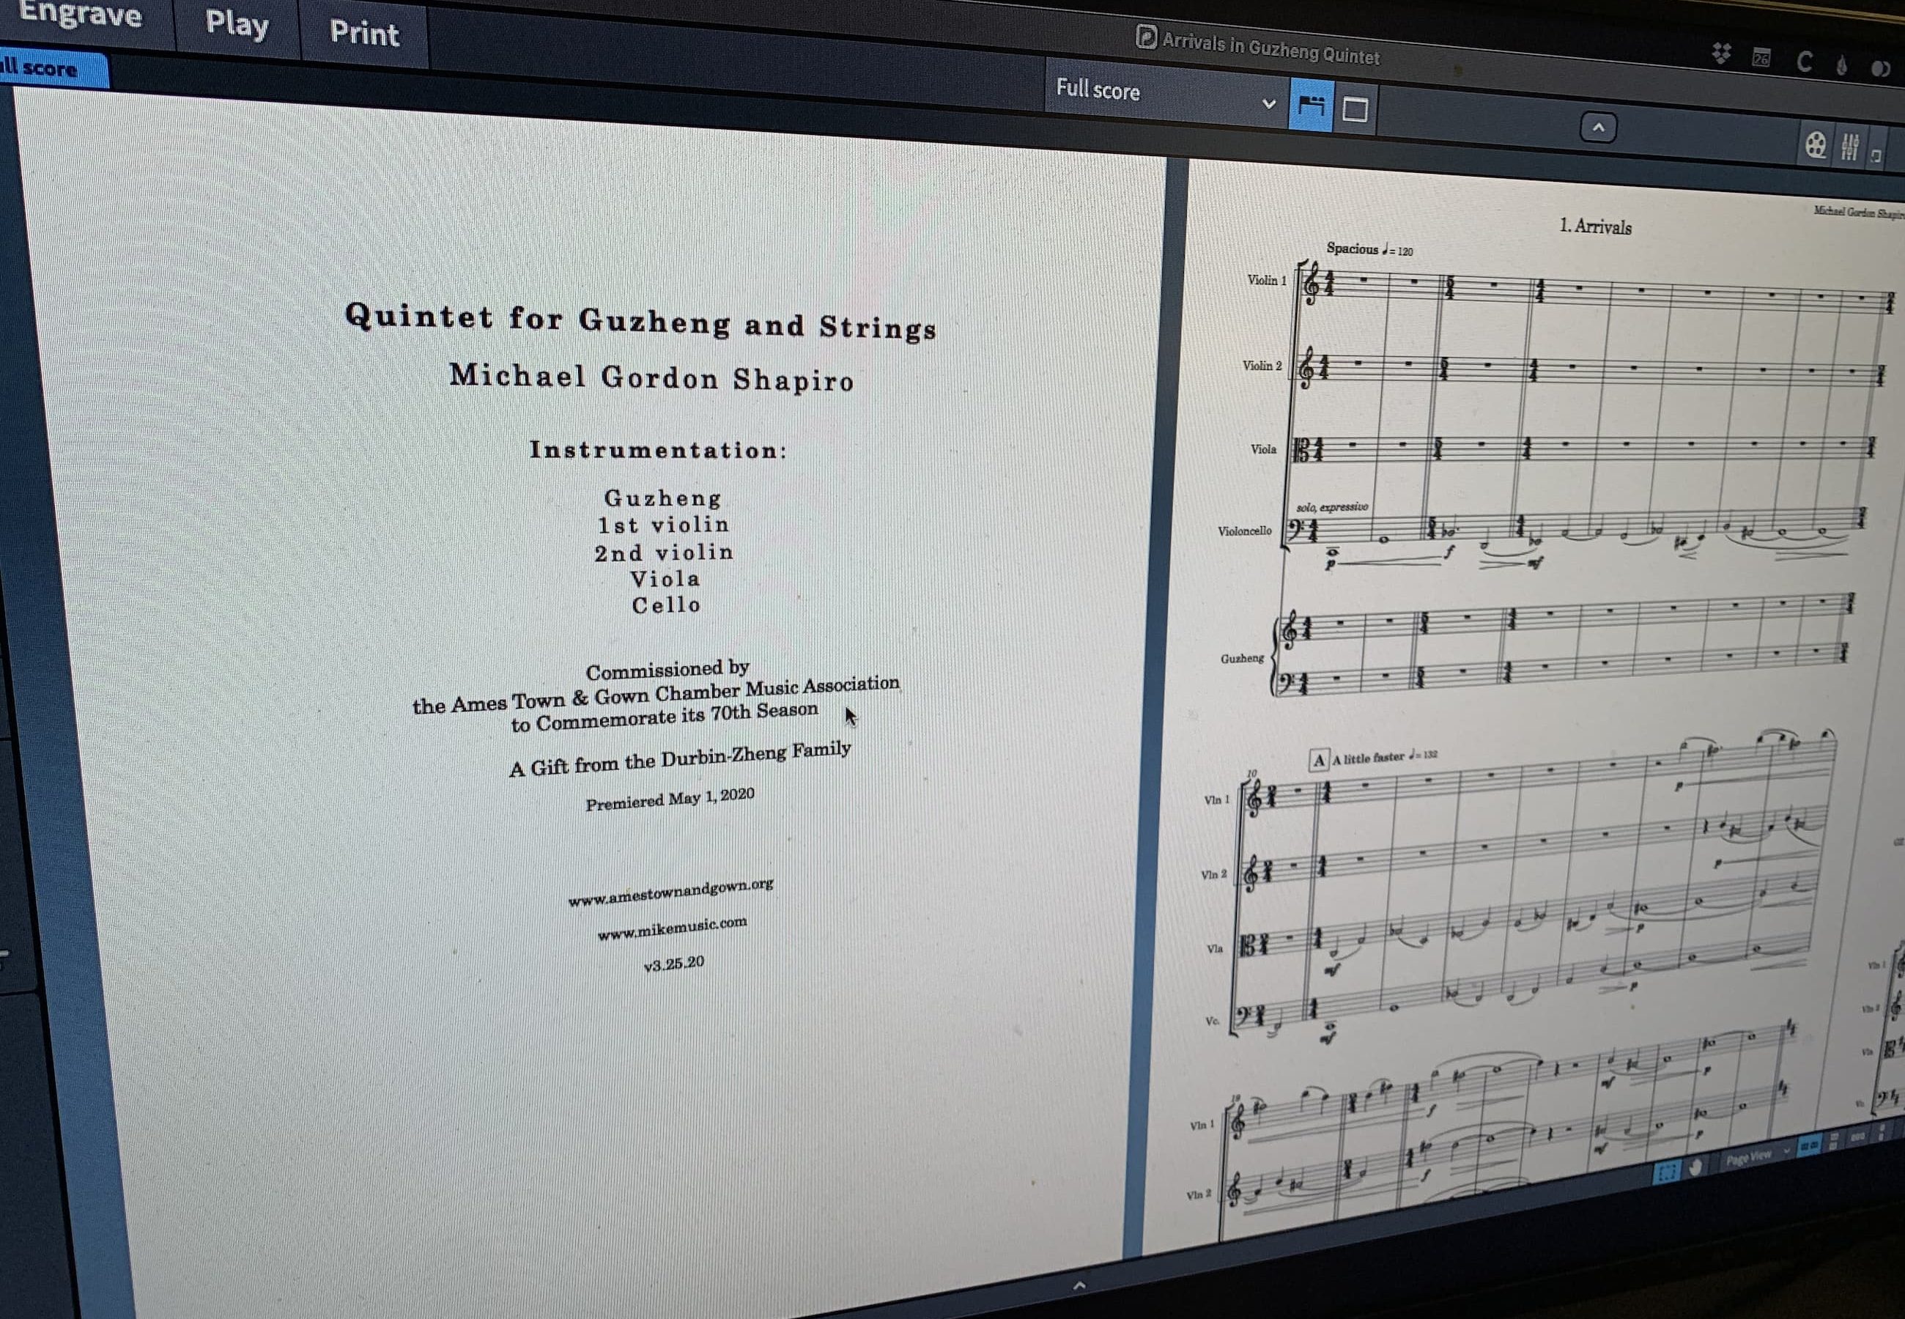
Task: Open the calendar 26 menu bar icon
Action: (x=1761, y=58)
